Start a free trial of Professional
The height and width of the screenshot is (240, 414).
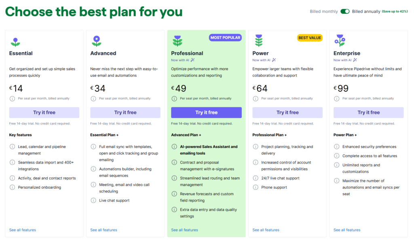206,112
